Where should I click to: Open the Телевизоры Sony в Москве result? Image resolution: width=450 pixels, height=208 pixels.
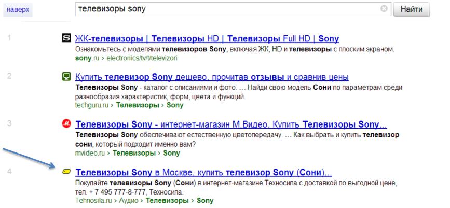pyautogui.click(x=203, y=171)
